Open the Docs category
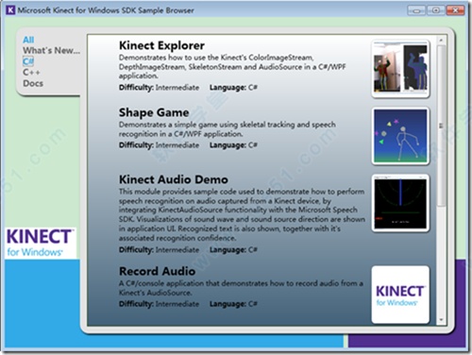The image size is (472, 355). (x=33, y=83)
